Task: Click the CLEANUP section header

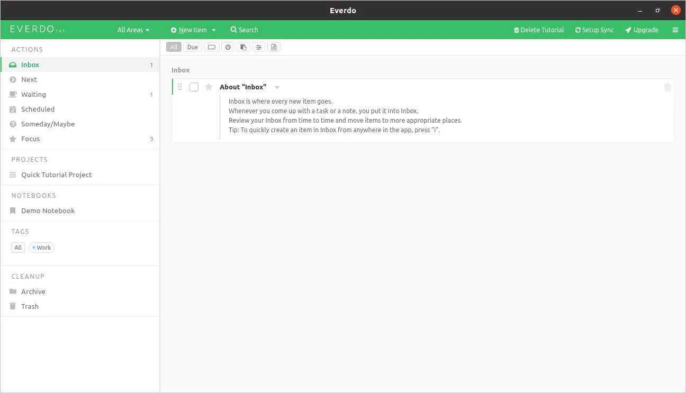Action: pyautogui.click(x=28, y=276)
